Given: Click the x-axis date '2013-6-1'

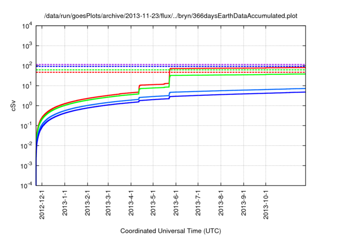Looking at the screenshot, I should pyautogui.click(x=176, y=203).
